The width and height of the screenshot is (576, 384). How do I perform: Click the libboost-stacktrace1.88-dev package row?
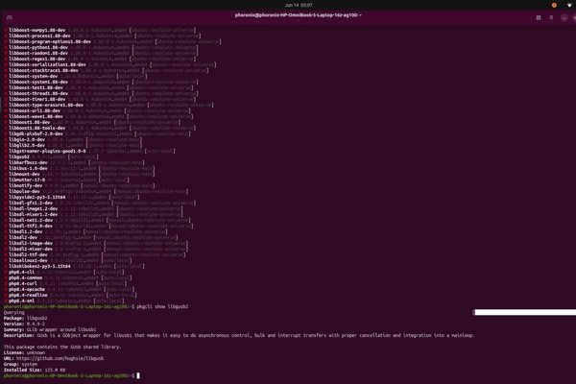[108, 70]
